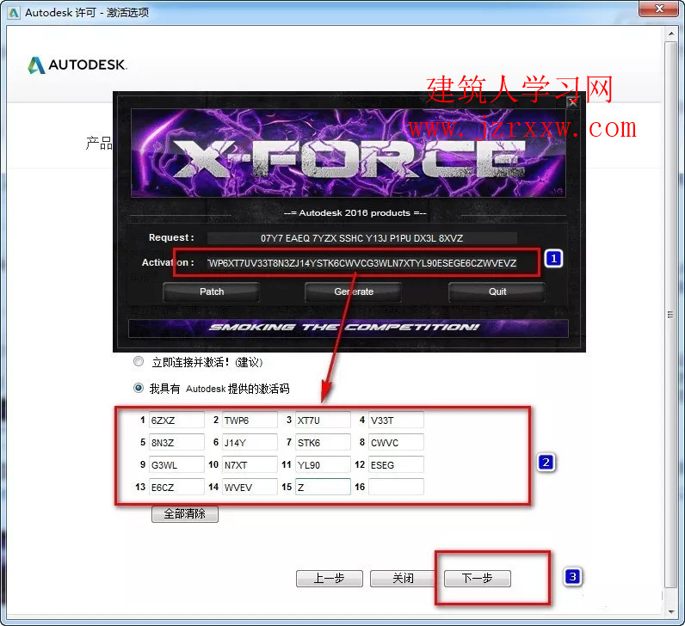This screenshot has height=626, width=685.
Task: Click the 'SMOKING THE COMPETITION!' banner
Action: pyautogui.click(x=349, y=328)
